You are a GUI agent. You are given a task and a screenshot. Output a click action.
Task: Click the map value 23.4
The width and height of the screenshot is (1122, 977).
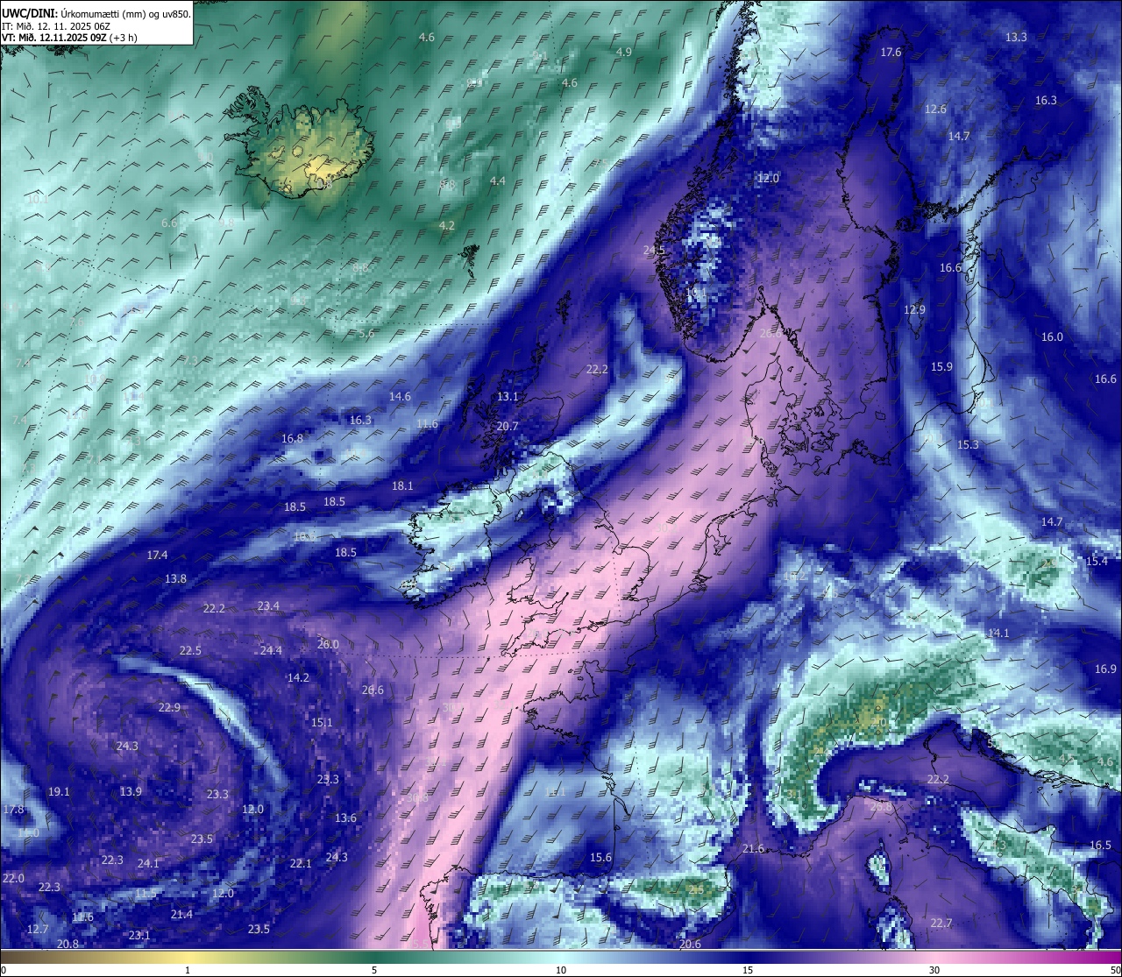(x=268, y=605)
